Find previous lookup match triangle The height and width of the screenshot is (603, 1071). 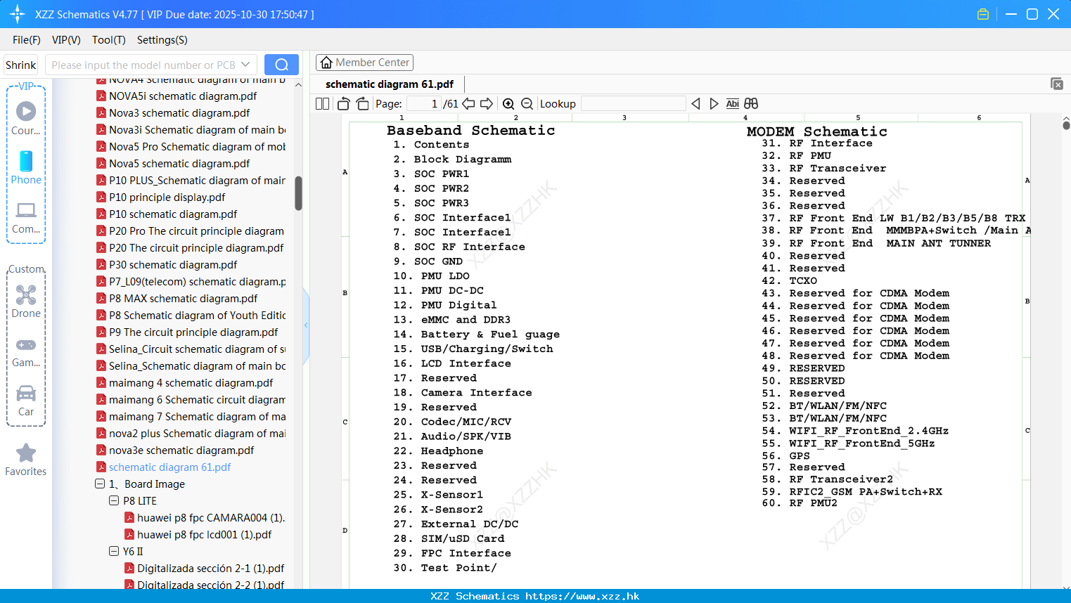[x=695, y=103]
